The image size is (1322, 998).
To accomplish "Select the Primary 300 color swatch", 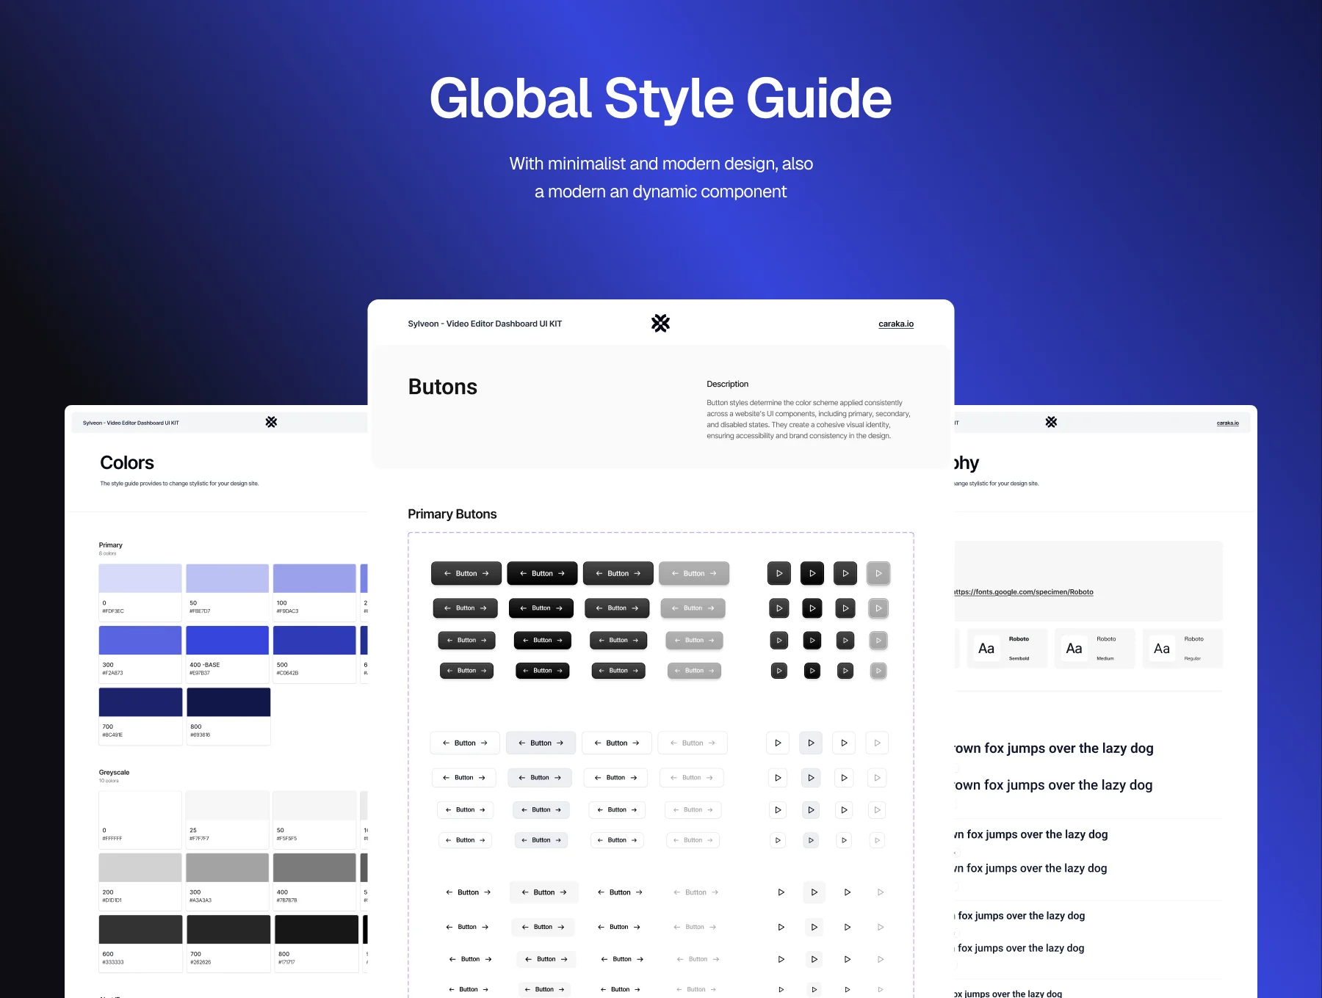I will pyautogui.click(x=140, y=654).
